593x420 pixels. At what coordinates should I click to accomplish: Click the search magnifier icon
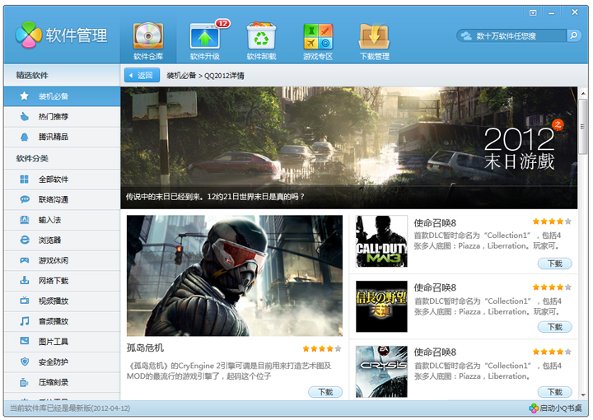click(x=573, y=35)
